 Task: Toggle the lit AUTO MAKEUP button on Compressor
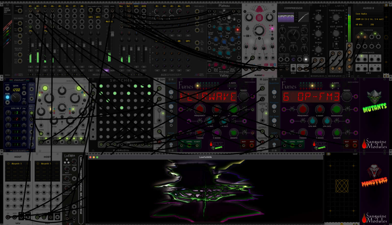click(x=306, y=60)
